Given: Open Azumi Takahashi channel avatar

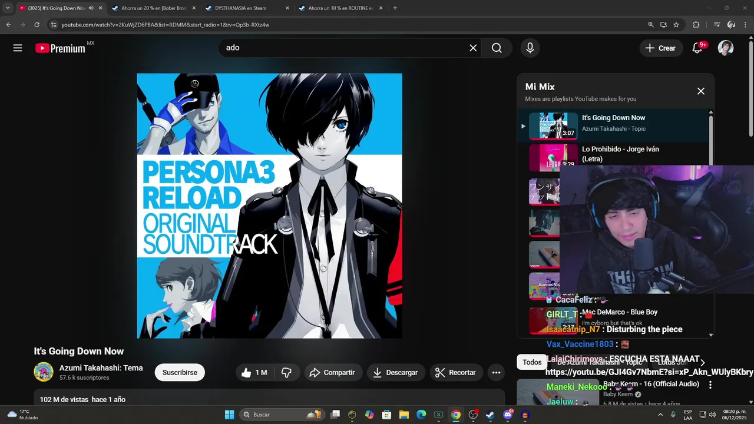Looking at the screenshot, I should point(44,372).
